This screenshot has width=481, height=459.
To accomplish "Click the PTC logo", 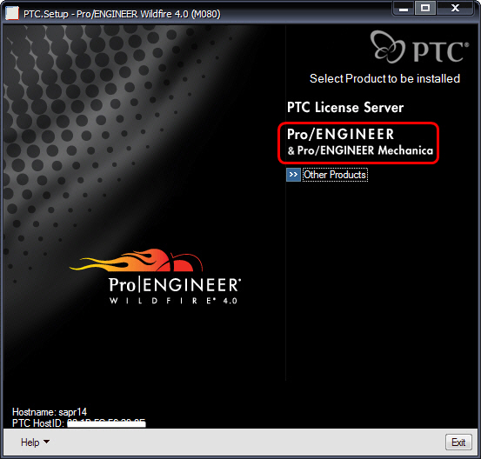I will [x=419, y=47].
